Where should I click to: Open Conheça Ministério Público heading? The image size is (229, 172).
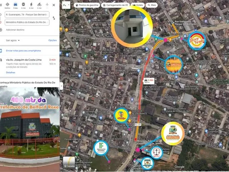tap(28, 85)
